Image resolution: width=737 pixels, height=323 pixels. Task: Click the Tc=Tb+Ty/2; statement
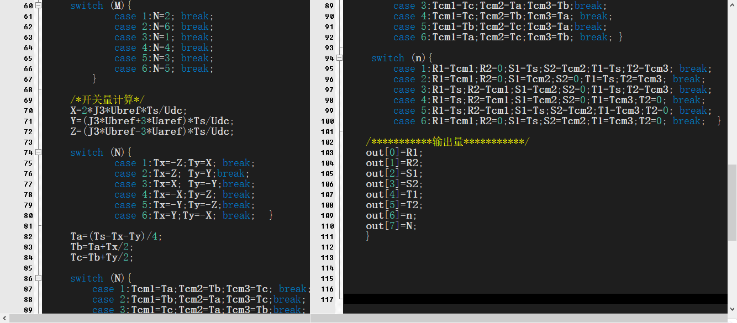click(x=102, y=257)
